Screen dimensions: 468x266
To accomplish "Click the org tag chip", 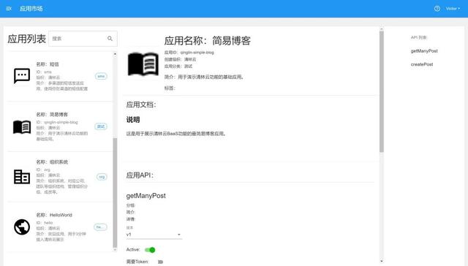I will (x=102, y=177).
